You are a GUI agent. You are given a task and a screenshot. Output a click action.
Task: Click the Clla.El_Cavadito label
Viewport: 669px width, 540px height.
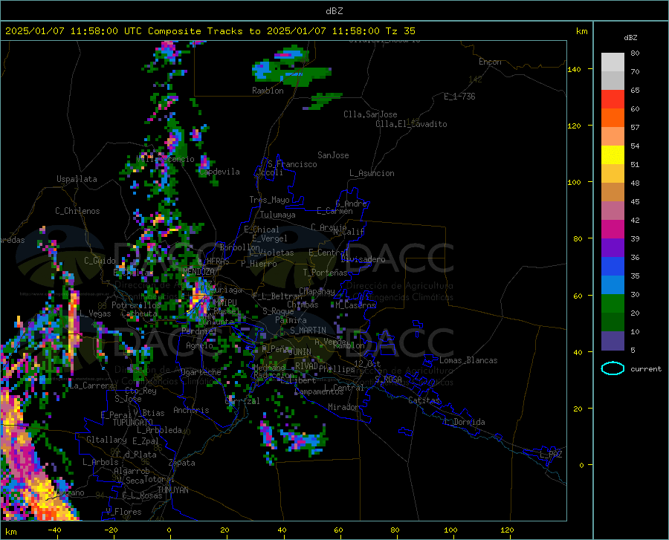[x=411, y=124]
